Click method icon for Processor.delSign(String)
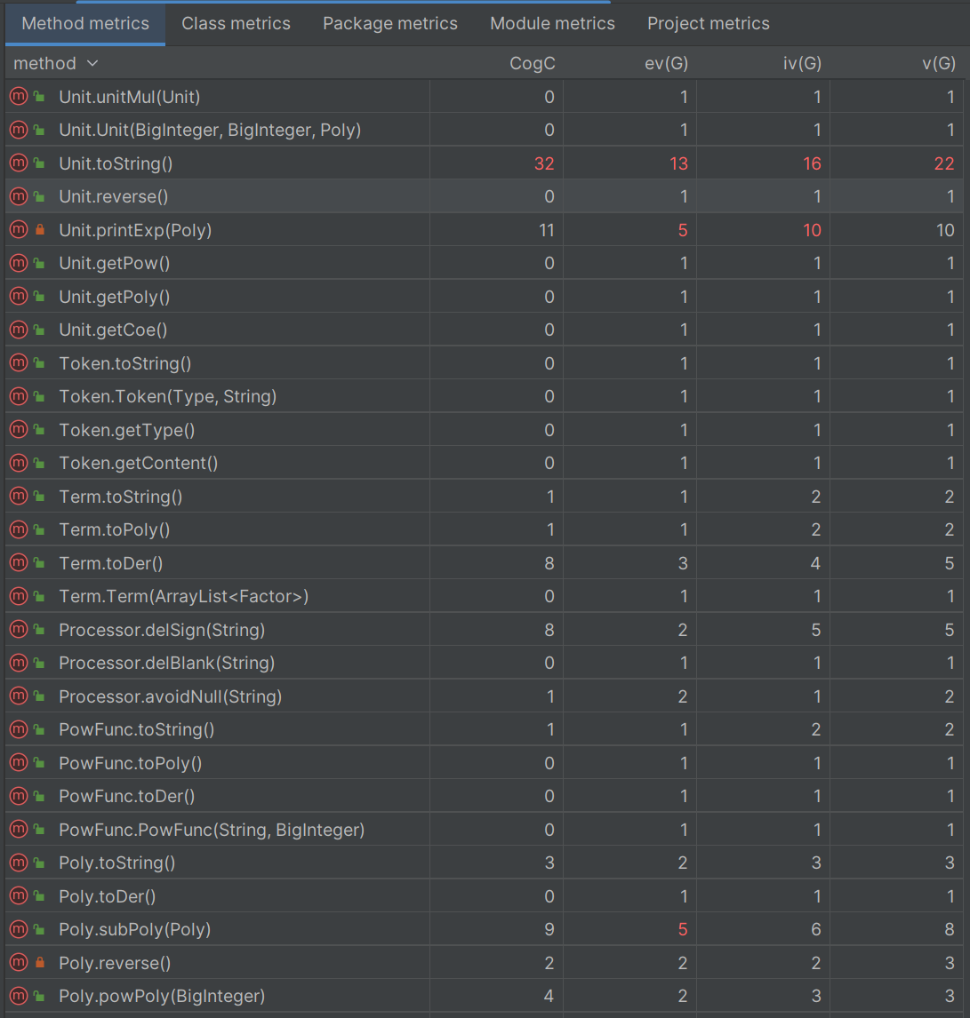 point(19,629)
